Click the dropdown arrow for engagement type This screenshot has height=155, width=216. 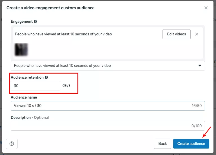(x=200, y=66)
